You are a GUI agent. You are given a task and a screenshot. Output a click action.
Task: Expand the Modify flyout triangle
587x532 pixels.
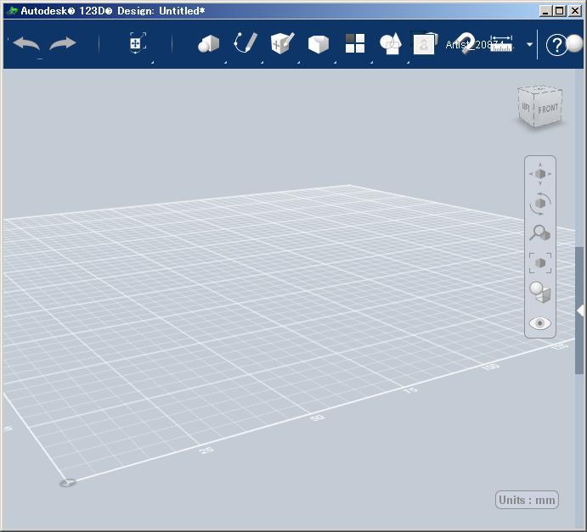tap(335, 63)
